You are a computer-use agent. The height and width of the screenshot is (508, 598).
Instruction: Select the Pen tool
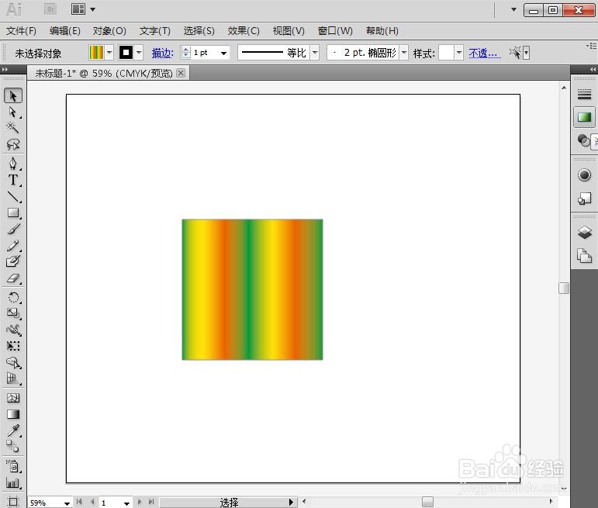[13, 164]
